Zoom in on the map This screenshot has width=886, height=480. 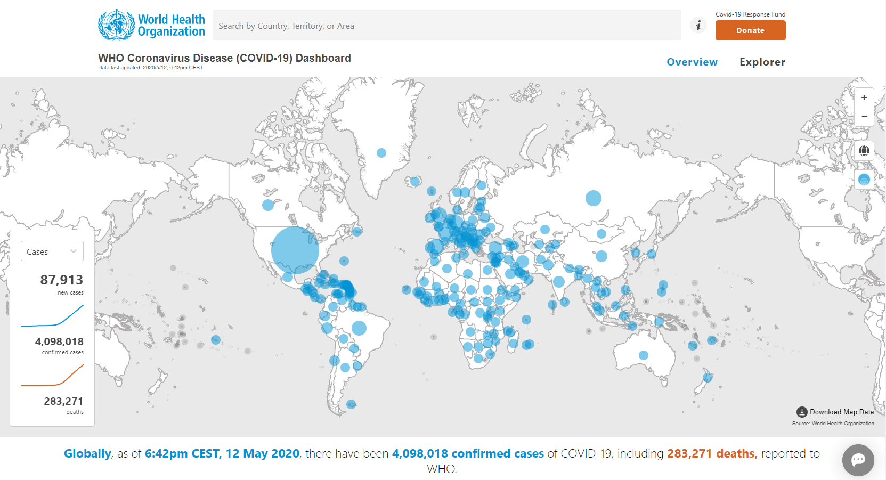tap(864, 97)
